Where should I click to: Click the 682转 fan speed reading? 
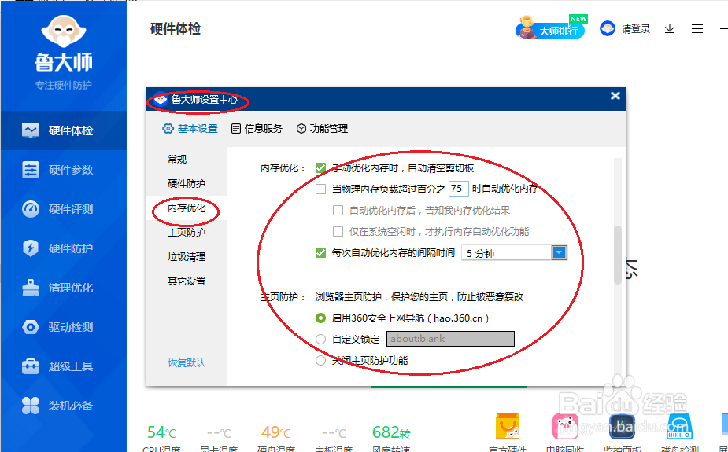click(x=391, y=432)
